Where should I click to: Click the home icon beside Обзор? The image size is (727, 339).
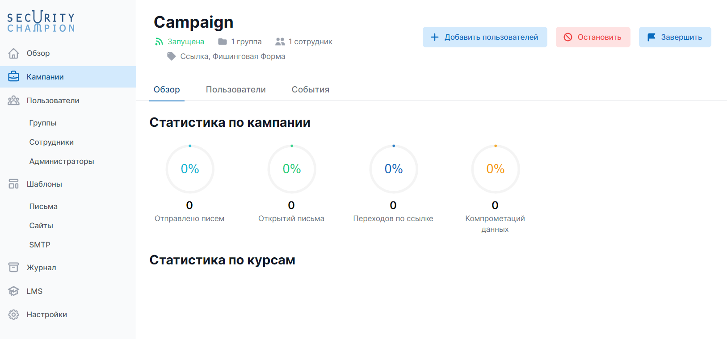coord(14,53)
